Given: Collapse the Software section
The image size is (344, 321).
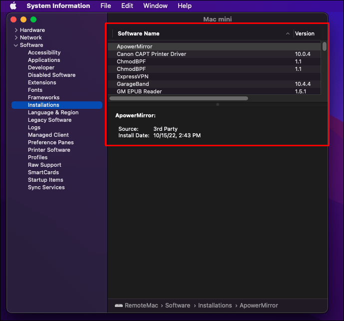Looking at the screenshot, I should coord(16,45).
